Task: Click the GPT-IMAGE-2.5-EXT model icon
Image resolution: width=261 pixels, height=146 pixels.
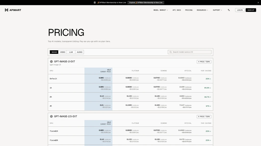Action: coord(51,116)
